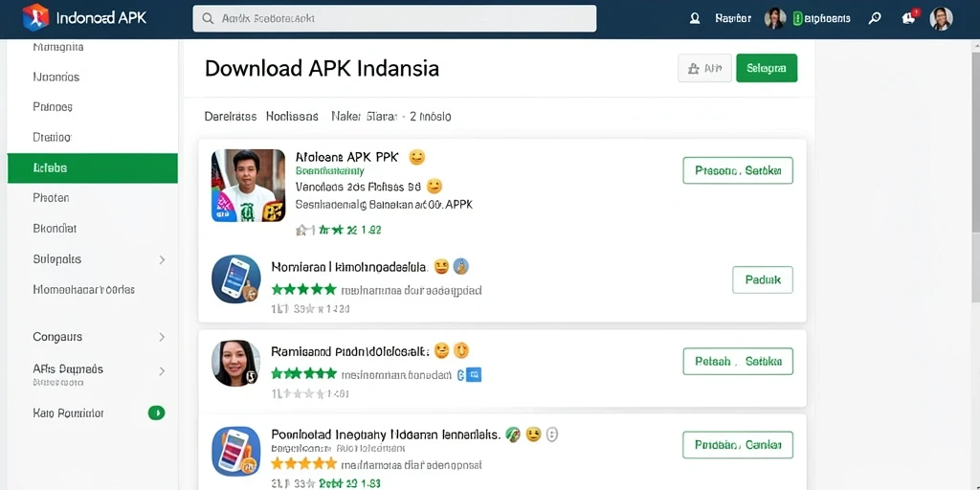Click the green Selapra button
980x490 pixels.
767,68
